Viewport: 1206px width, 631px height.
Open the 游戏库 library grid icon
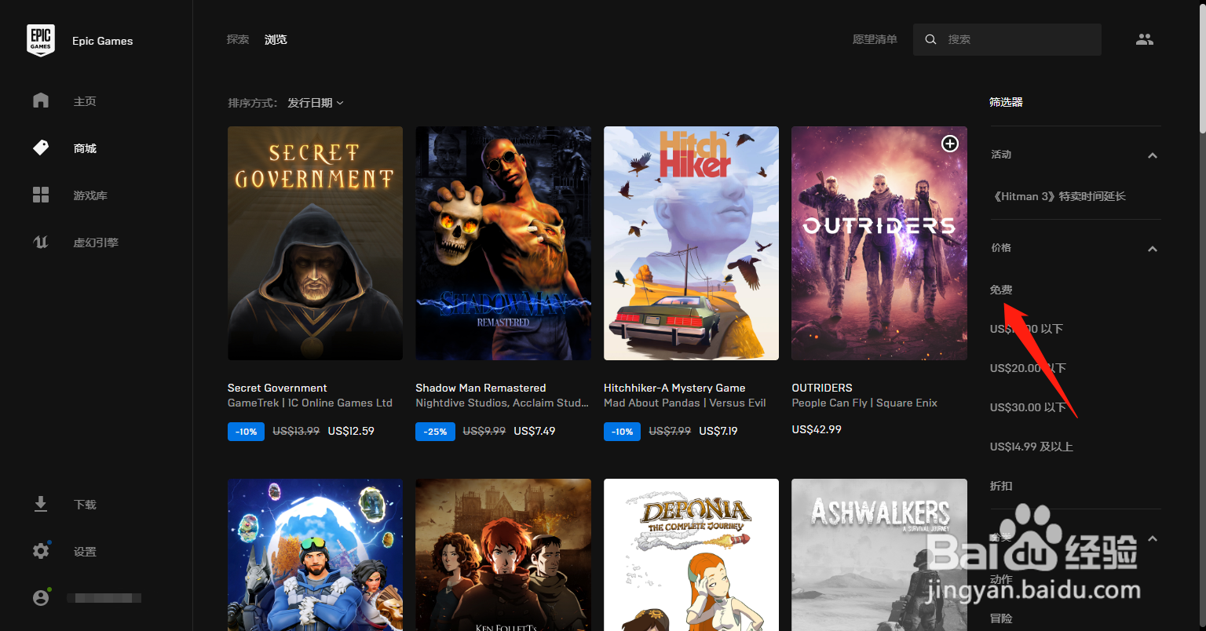41,195
